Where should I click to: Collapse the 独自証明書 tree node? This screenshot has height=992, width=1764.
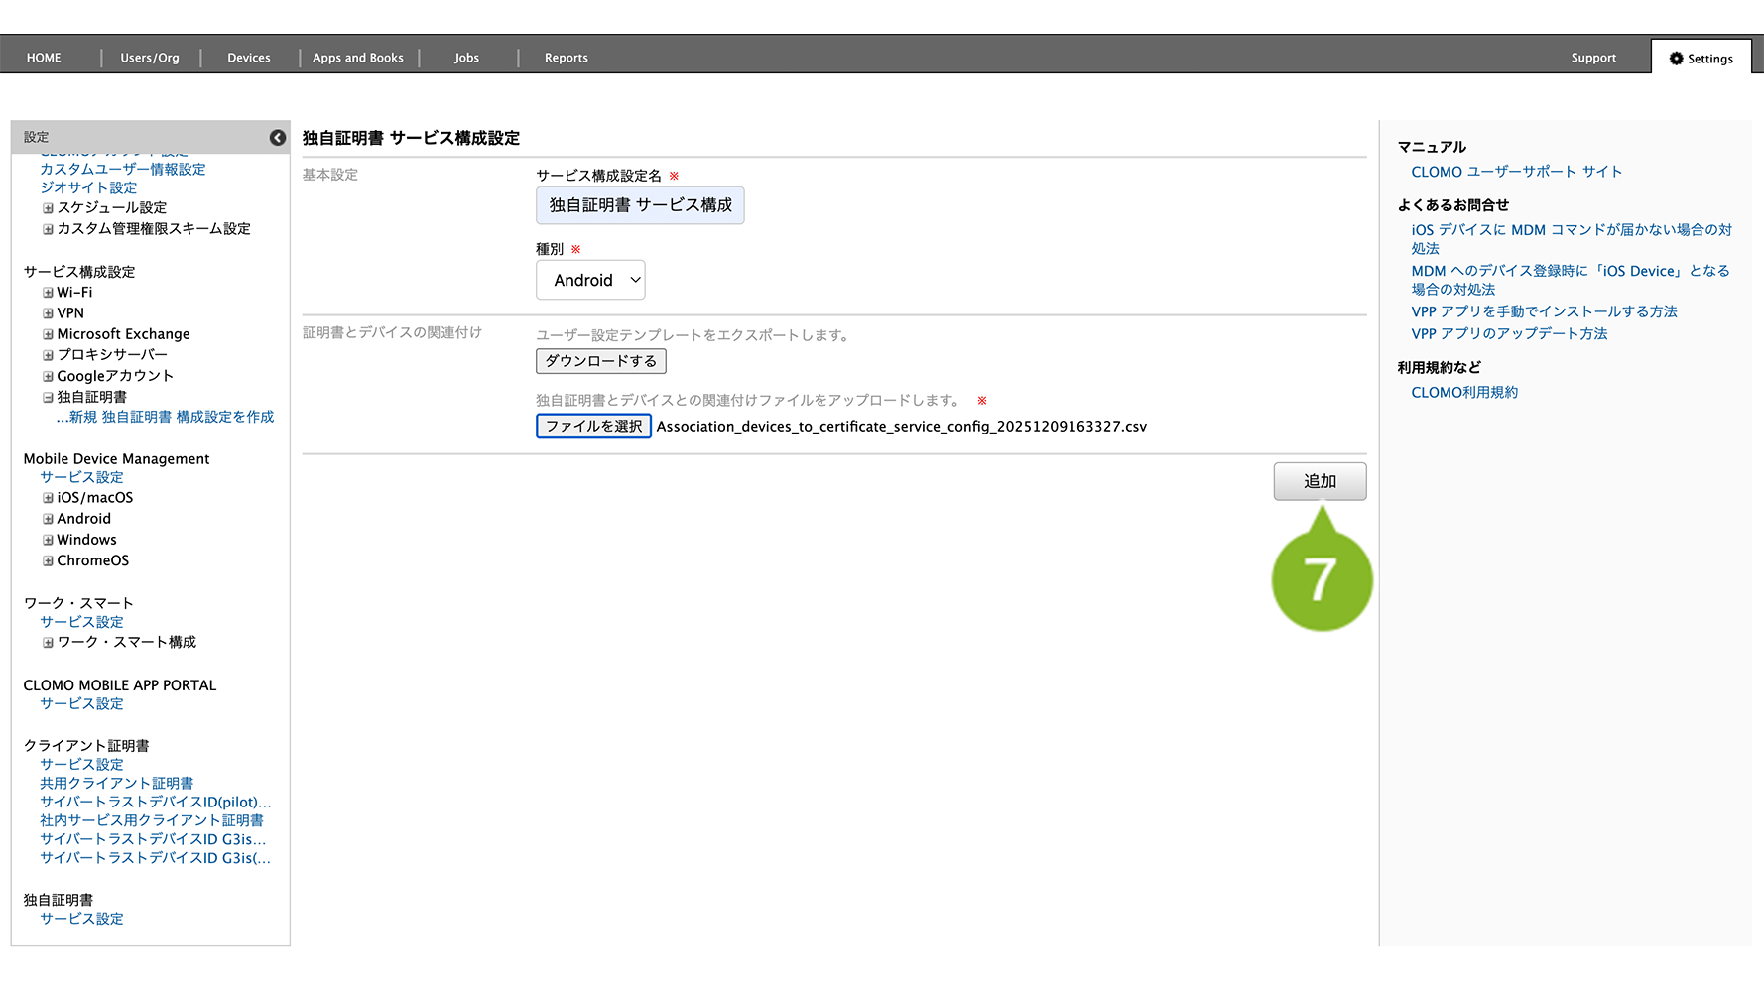coord(48,397)
